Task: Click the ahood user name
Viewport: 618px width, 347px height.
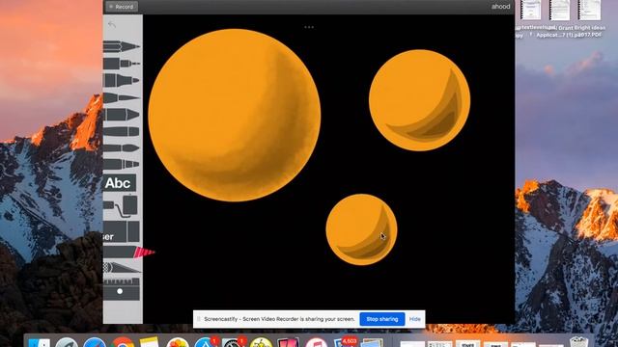Action: [500, 7]
